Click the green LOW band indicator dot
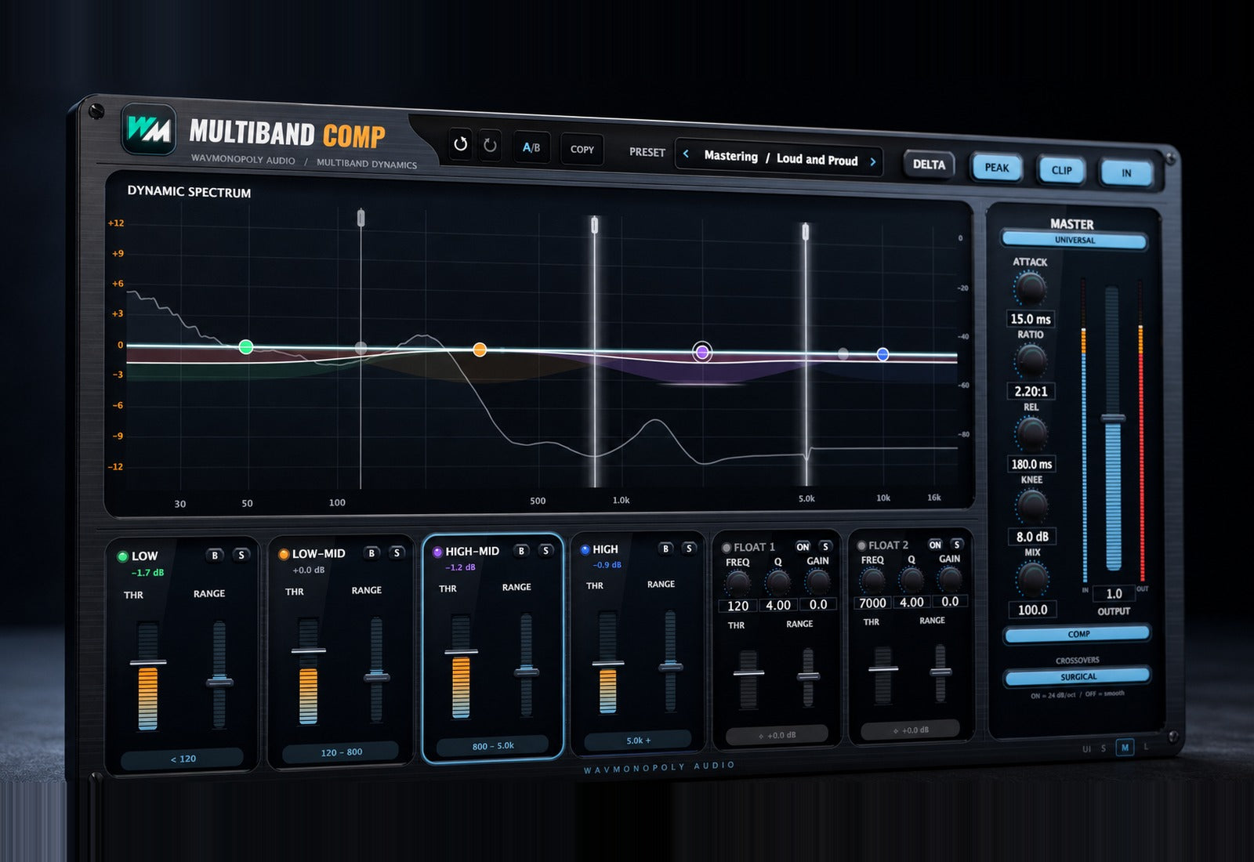1254x862 pixels. 122,556
